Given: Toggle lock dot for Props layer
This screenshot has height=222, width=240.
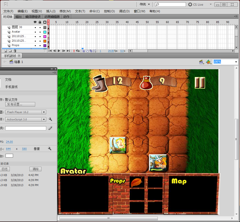Looking at the screenshot, I should coord(40,46).
